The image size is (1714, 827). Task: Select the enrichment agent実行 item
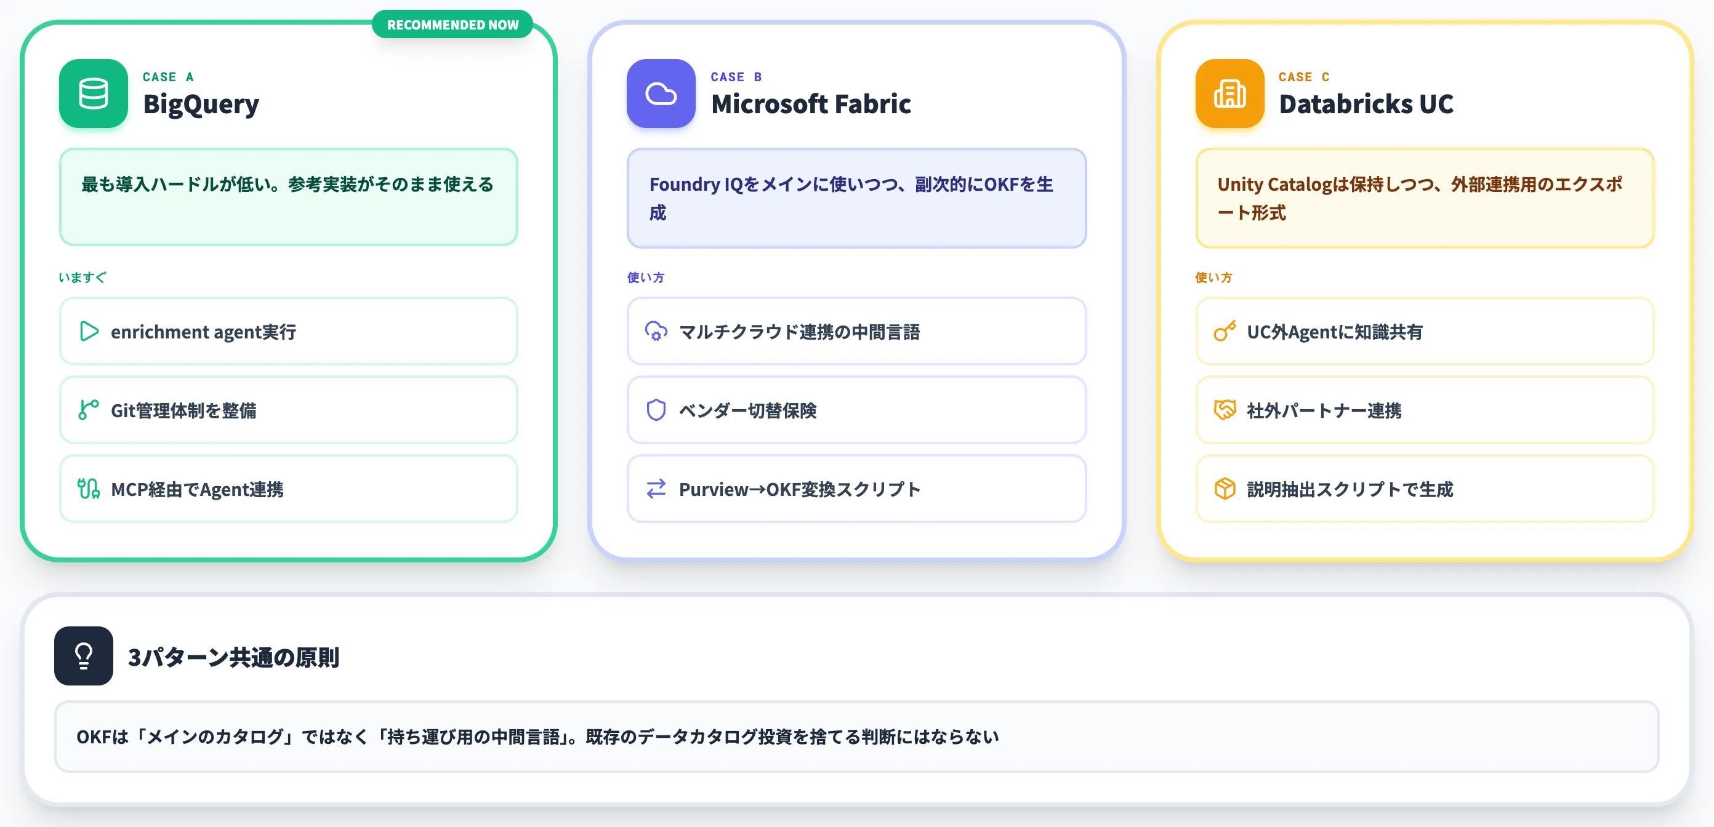[289, 331]
